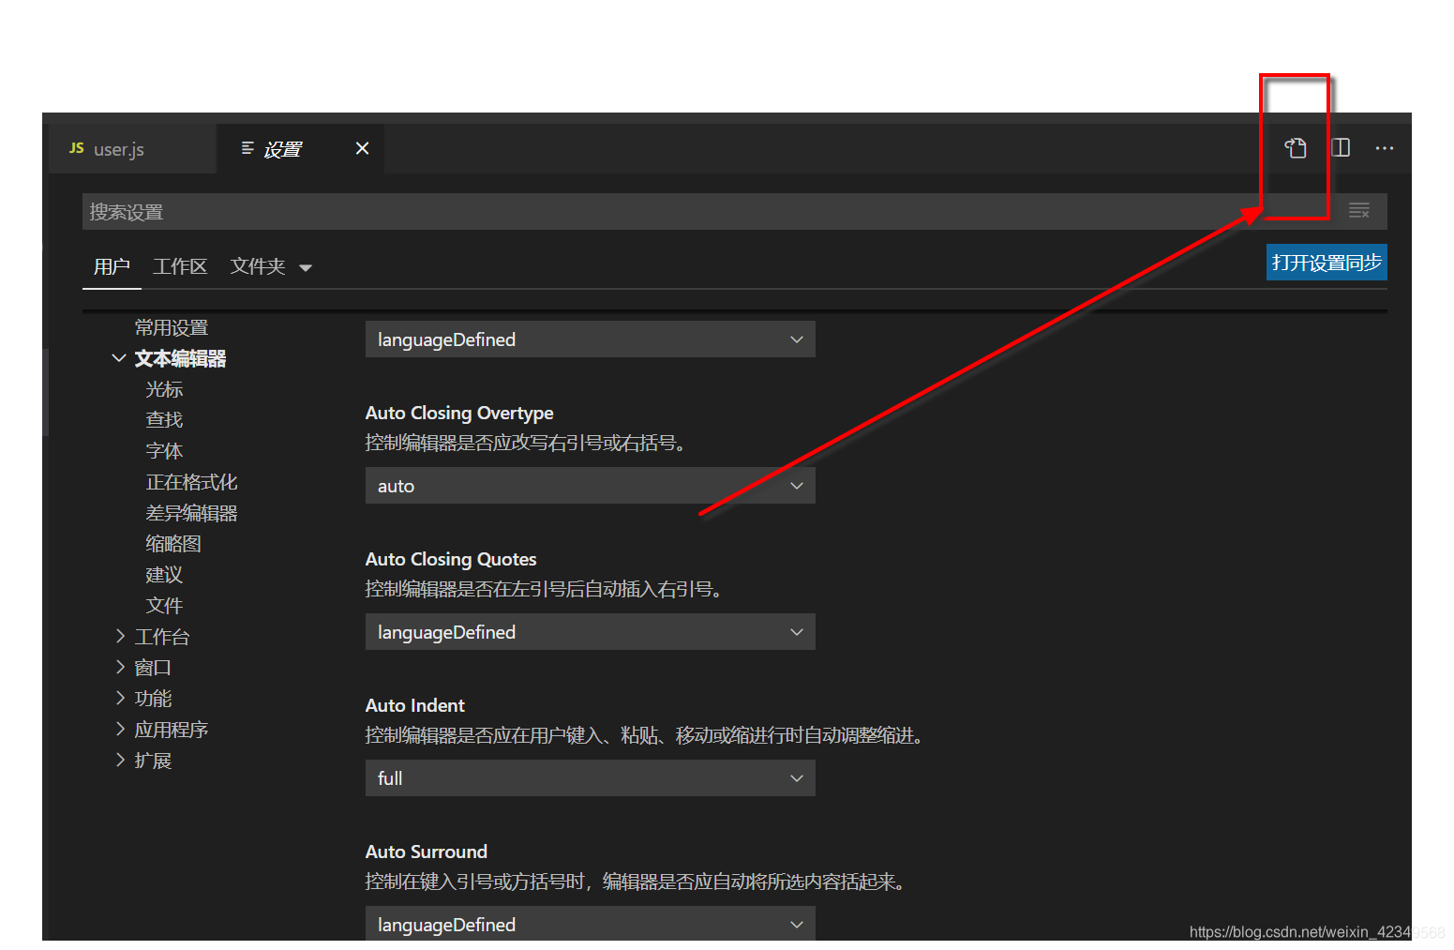Collapse the 文本编辑器 tree section
The height and width of the screenshot is (950, 1454).
[x=118, y=358]
